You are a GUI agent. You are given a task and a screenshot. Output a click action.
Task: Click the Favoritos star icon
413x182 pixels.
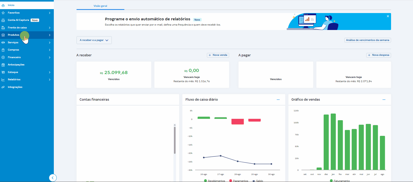(x=3, y=13)
